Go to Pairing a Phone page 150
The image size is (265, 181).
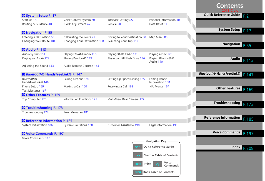point(76,79)
